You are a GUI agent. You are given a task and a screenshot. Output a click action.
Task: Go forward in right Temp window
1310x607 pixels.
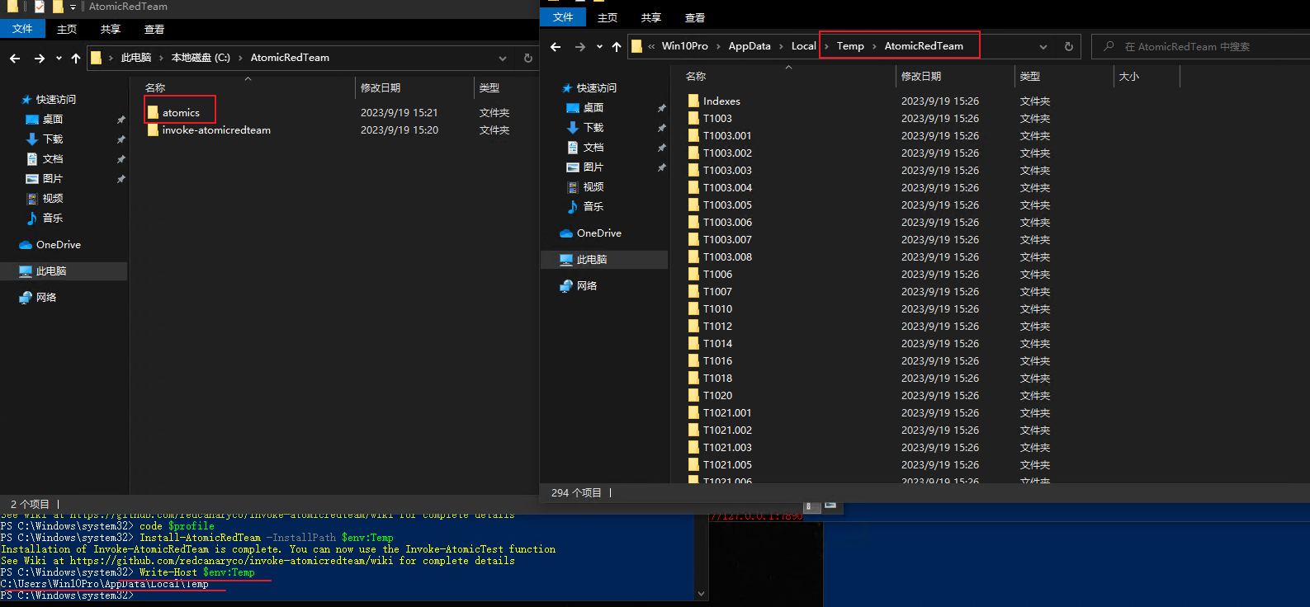point(579,47)
